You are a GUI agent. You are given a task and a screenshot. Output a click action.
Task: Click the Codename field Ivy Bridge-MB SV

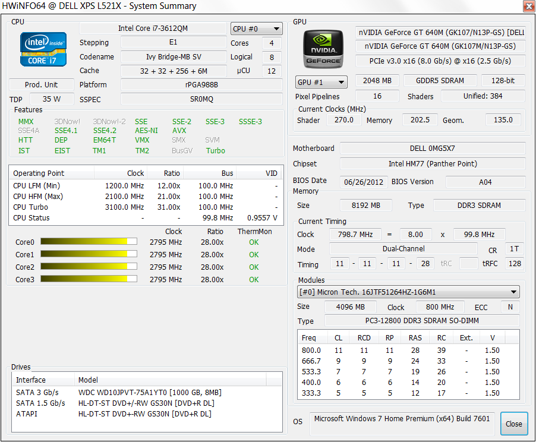click(x=174, y=57)
